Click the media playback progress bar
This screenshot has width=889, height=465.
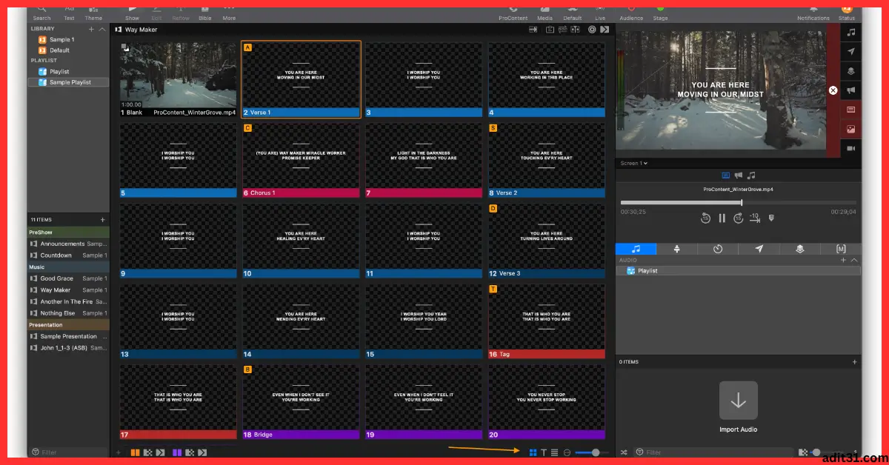click(x=738, y=202)
